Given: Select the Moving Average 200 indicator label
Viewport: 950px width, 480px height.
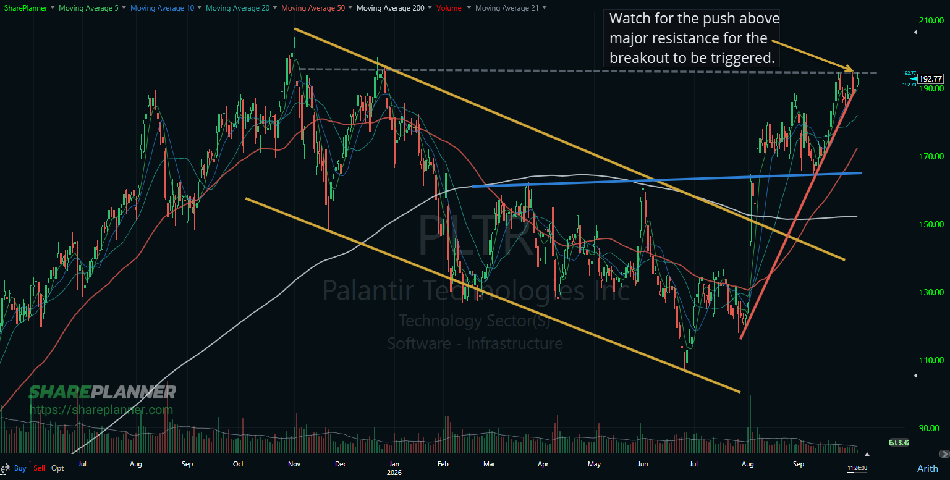Looking at the screenshot, I should click(389, 8).
